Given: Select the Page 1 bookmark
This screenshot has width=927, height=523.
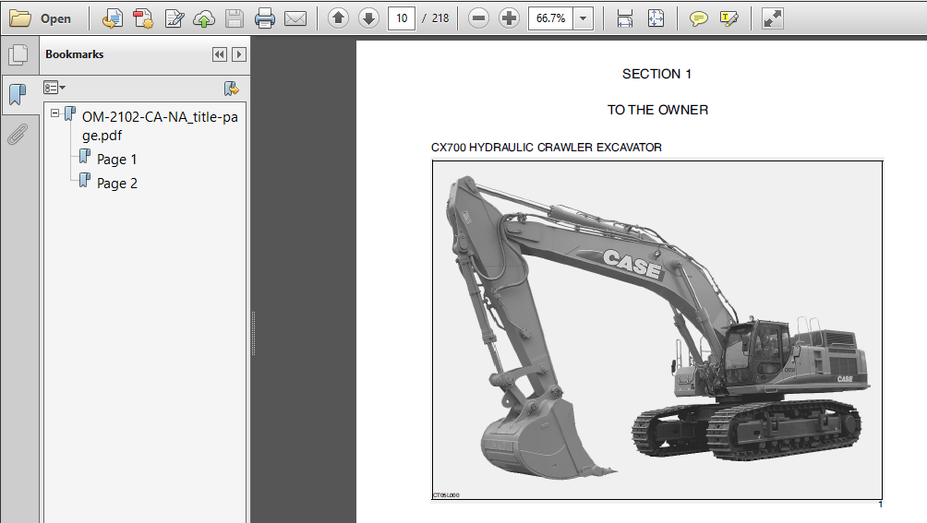Looking at the screenshot, I should pyautogui.click(x=117, y=160).
